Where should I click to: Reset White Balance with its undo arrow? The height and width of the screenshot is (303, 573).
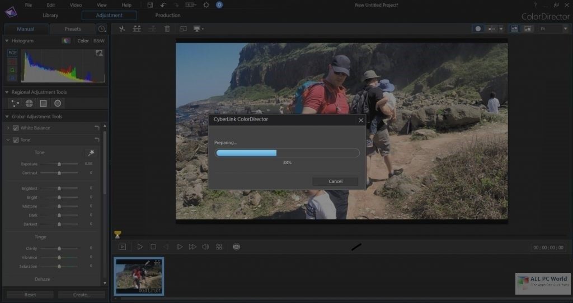97,128
